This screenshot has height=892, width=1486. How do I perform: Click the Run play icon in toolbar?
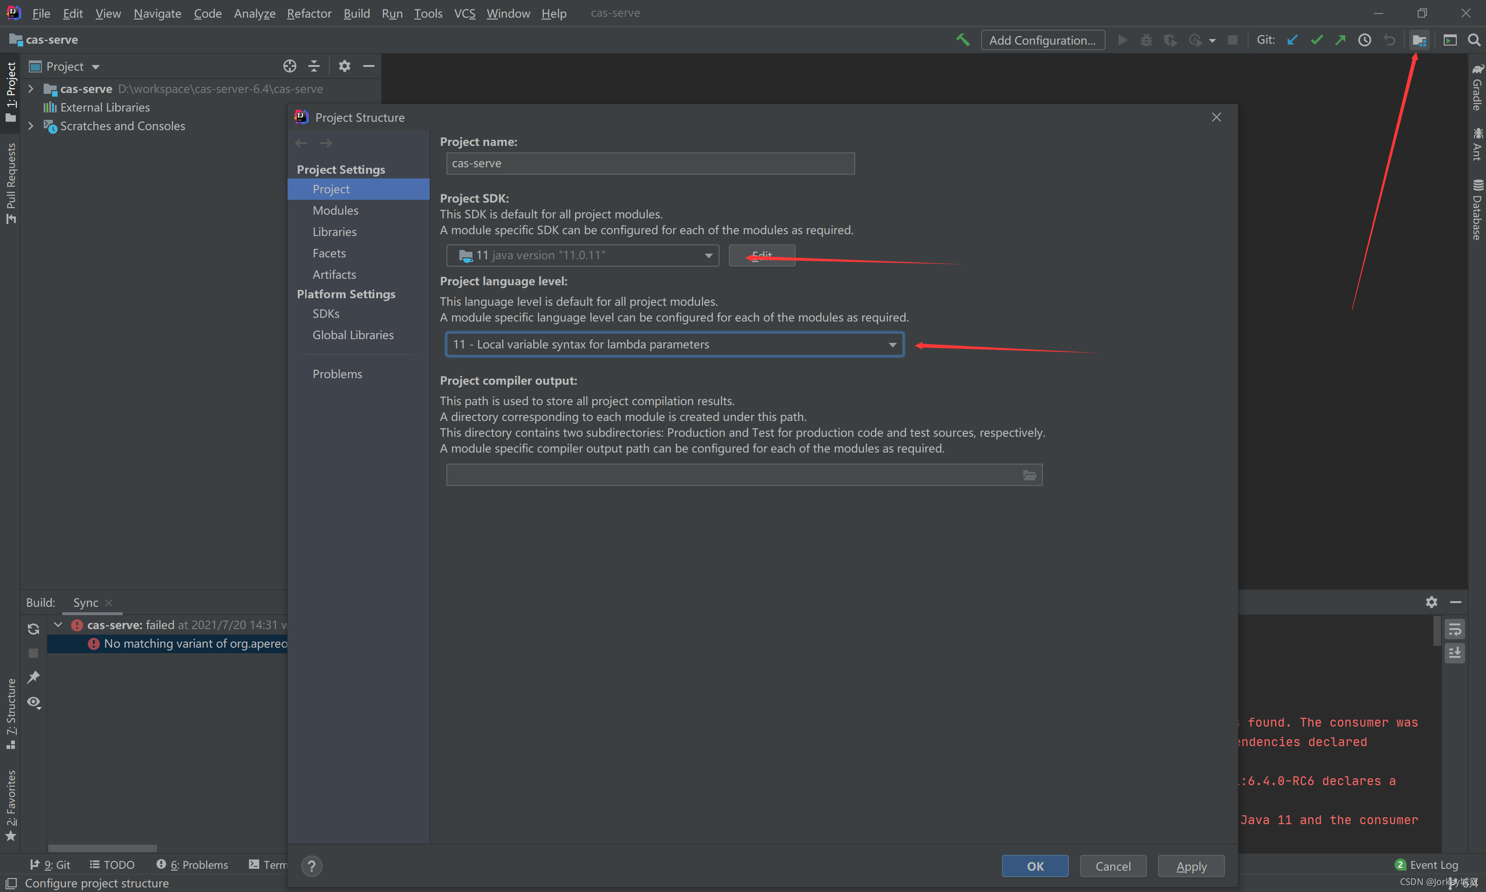point(1122,40)
